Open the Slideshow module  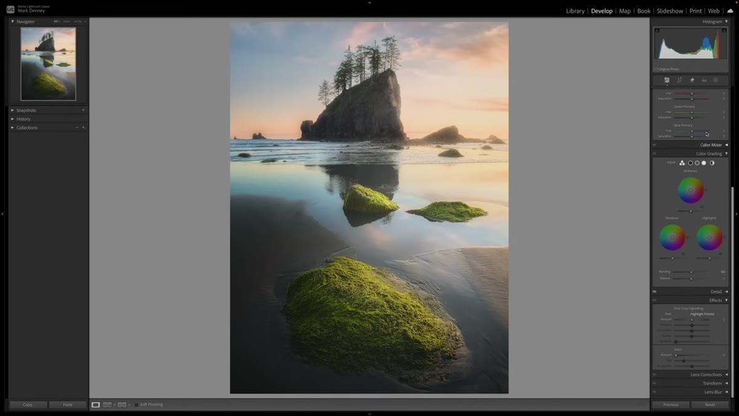coord(670,11)
